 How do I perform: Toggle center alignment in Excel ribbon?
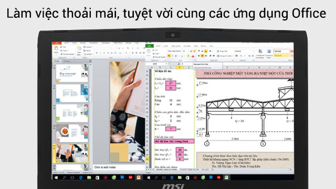pyautogui.click(x=202, y=56)
